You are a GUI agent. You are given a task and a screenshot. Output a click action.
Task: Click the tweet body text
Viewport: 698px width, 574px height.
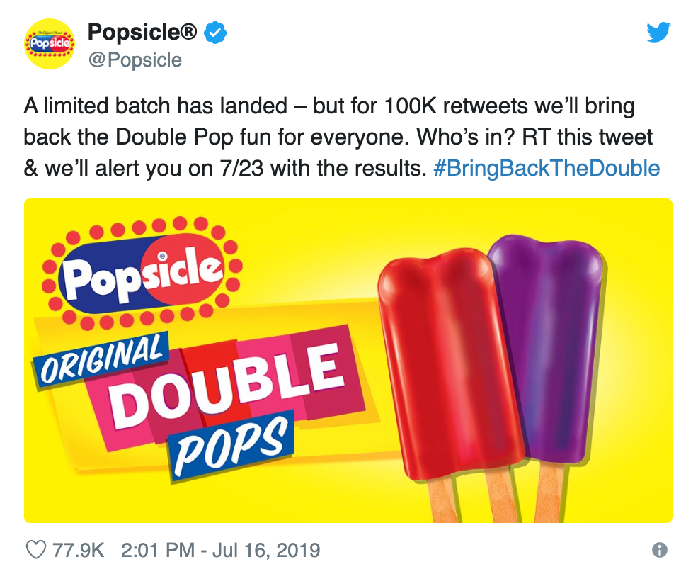(x=342, y=137)
